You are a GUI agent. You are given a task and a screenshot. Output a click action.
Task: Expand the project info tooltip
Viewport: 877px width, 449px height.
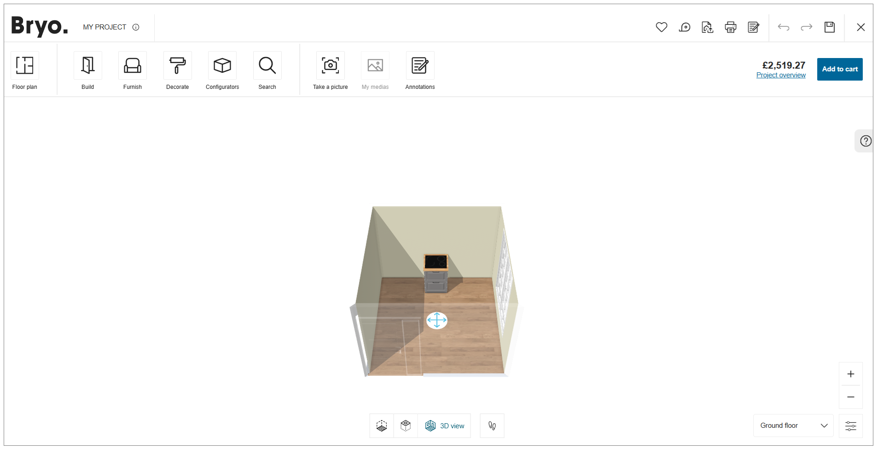[x=136, y=27]
